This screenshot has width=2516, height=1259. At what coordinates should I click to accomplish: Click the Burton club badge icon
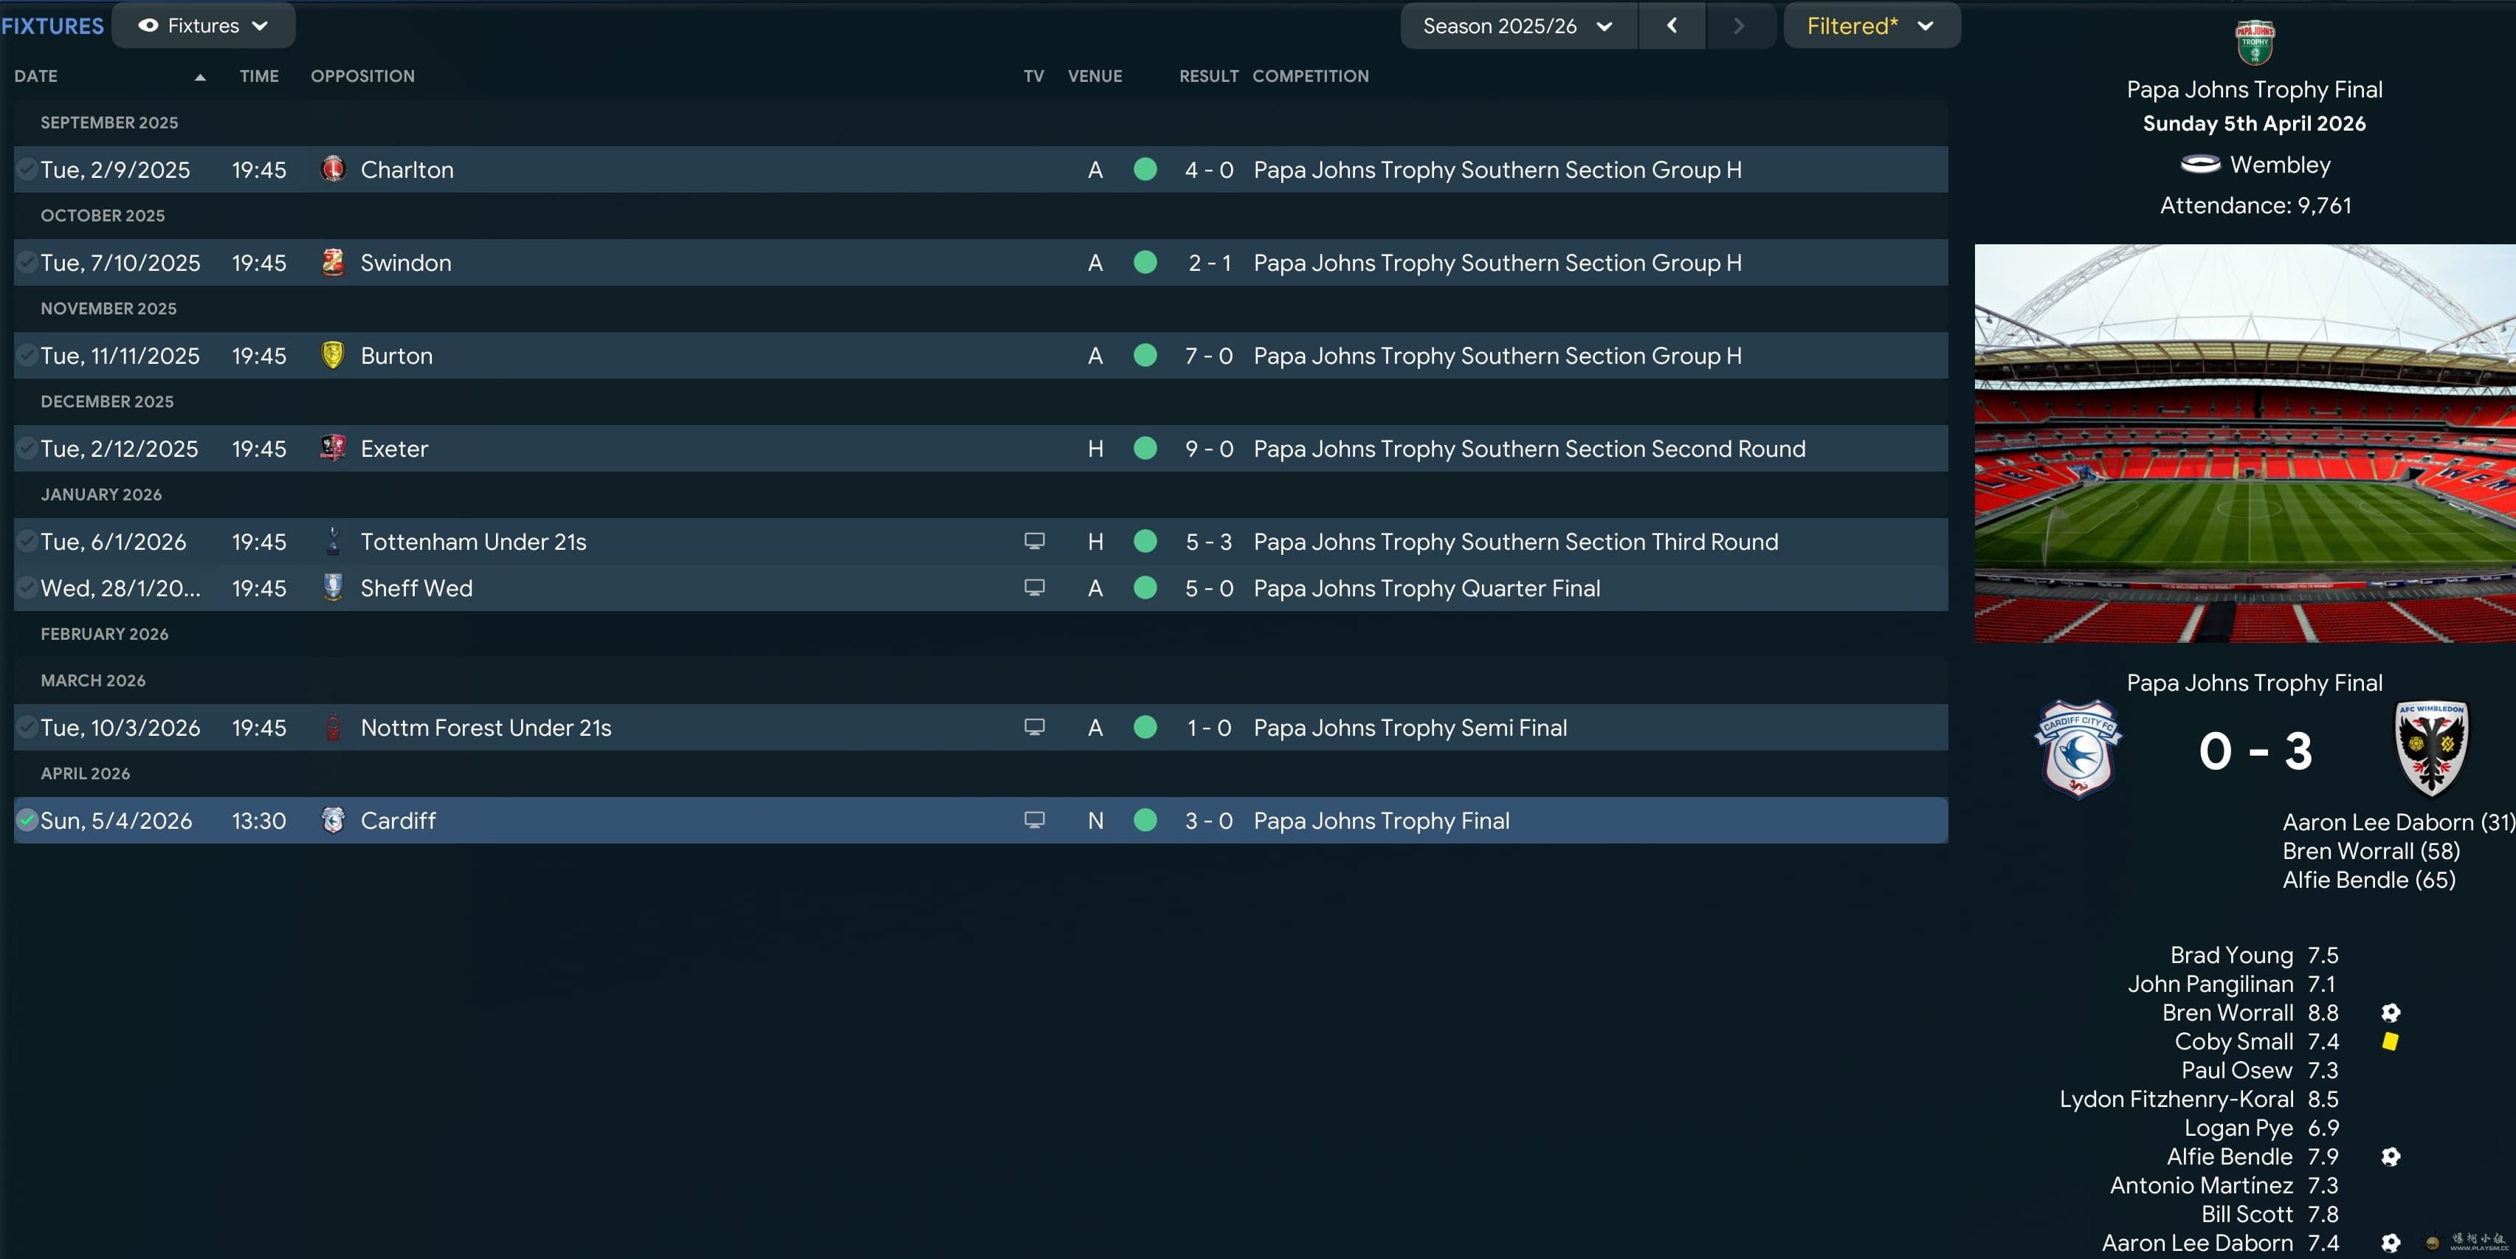(x=333, y=354)
